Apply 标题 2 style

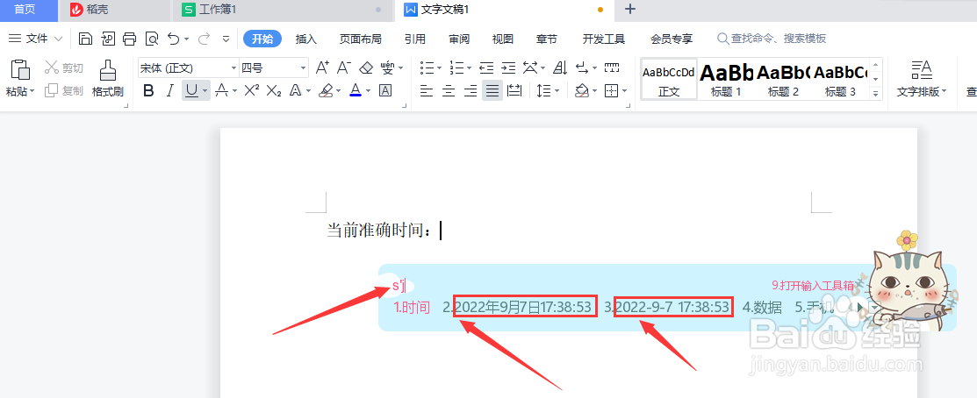[x=783, y=79]
